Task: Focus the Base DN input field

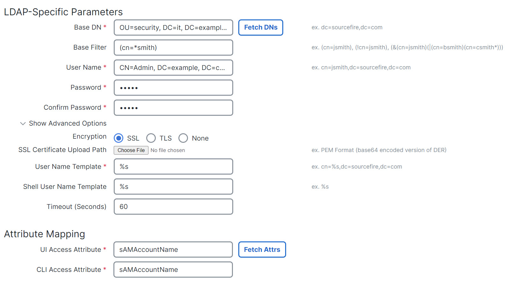Action: coord(173,28)
